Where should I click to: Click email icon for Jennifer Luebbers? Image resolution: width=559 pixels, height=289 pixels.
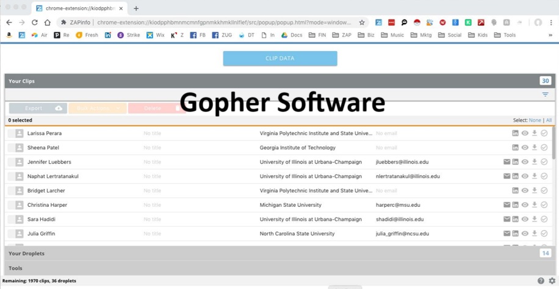[x=507, y=162]
